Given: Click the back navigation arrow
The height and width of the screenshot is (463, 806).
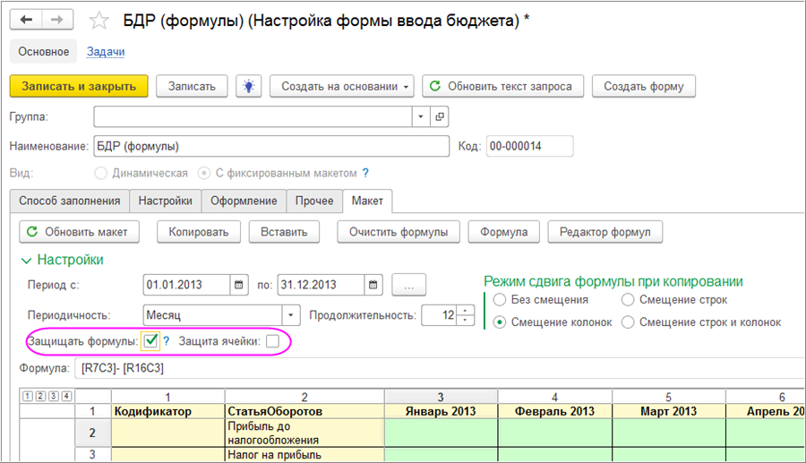Looking at the screenshot, I should click(28, 20).
